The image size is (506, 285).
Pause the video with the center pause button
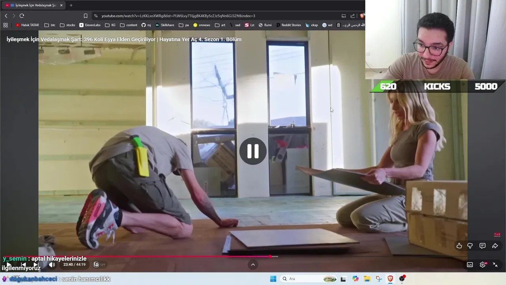tap(253, 151)
